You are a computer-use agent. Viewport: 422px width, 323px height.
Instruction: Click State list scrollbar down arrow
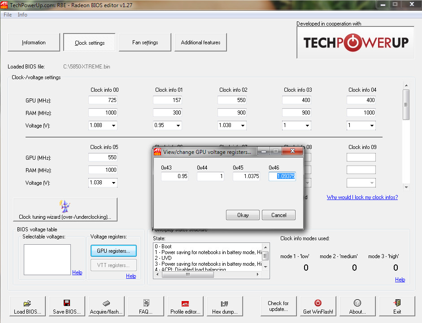265,267
